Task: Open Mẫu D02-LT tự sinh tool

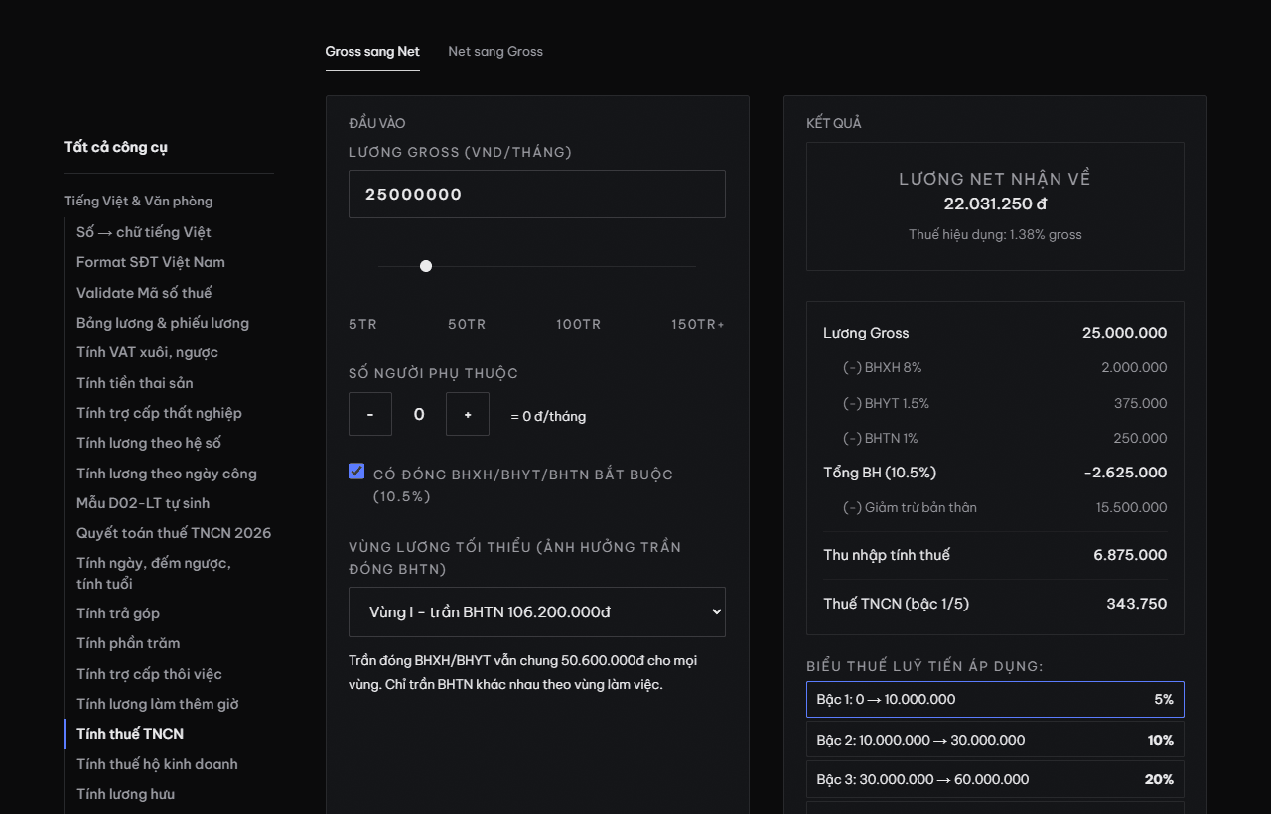Action: point(143,503)
